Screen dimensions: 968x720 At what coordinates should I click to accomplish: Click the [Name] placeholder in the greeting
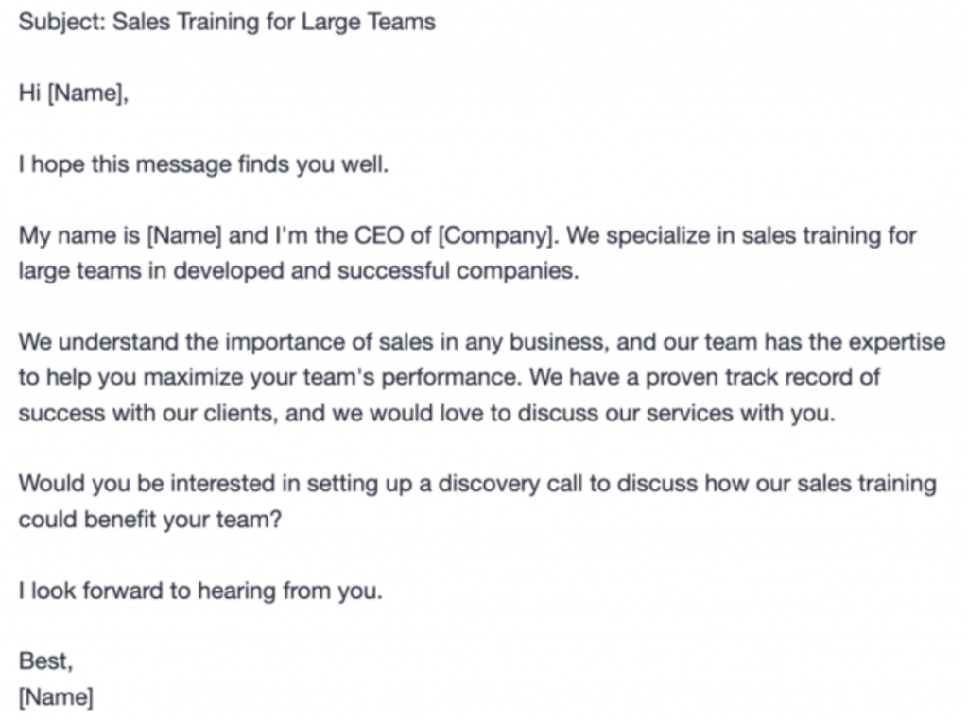click(87, 94)
